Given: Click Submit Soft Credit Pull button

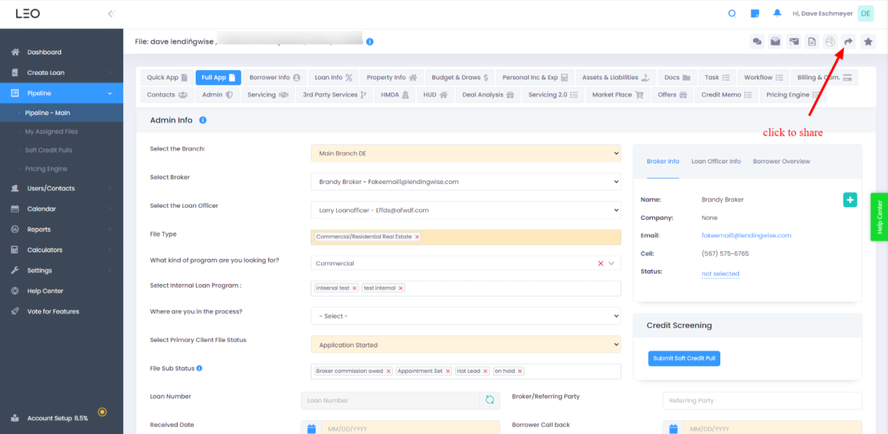Looking at the screenshot, I should (684, 358).
